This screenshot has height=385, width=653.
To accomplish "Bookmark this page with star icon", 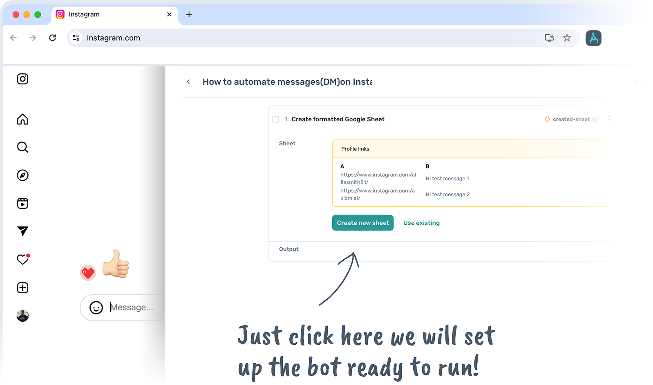I will [567, 38].
